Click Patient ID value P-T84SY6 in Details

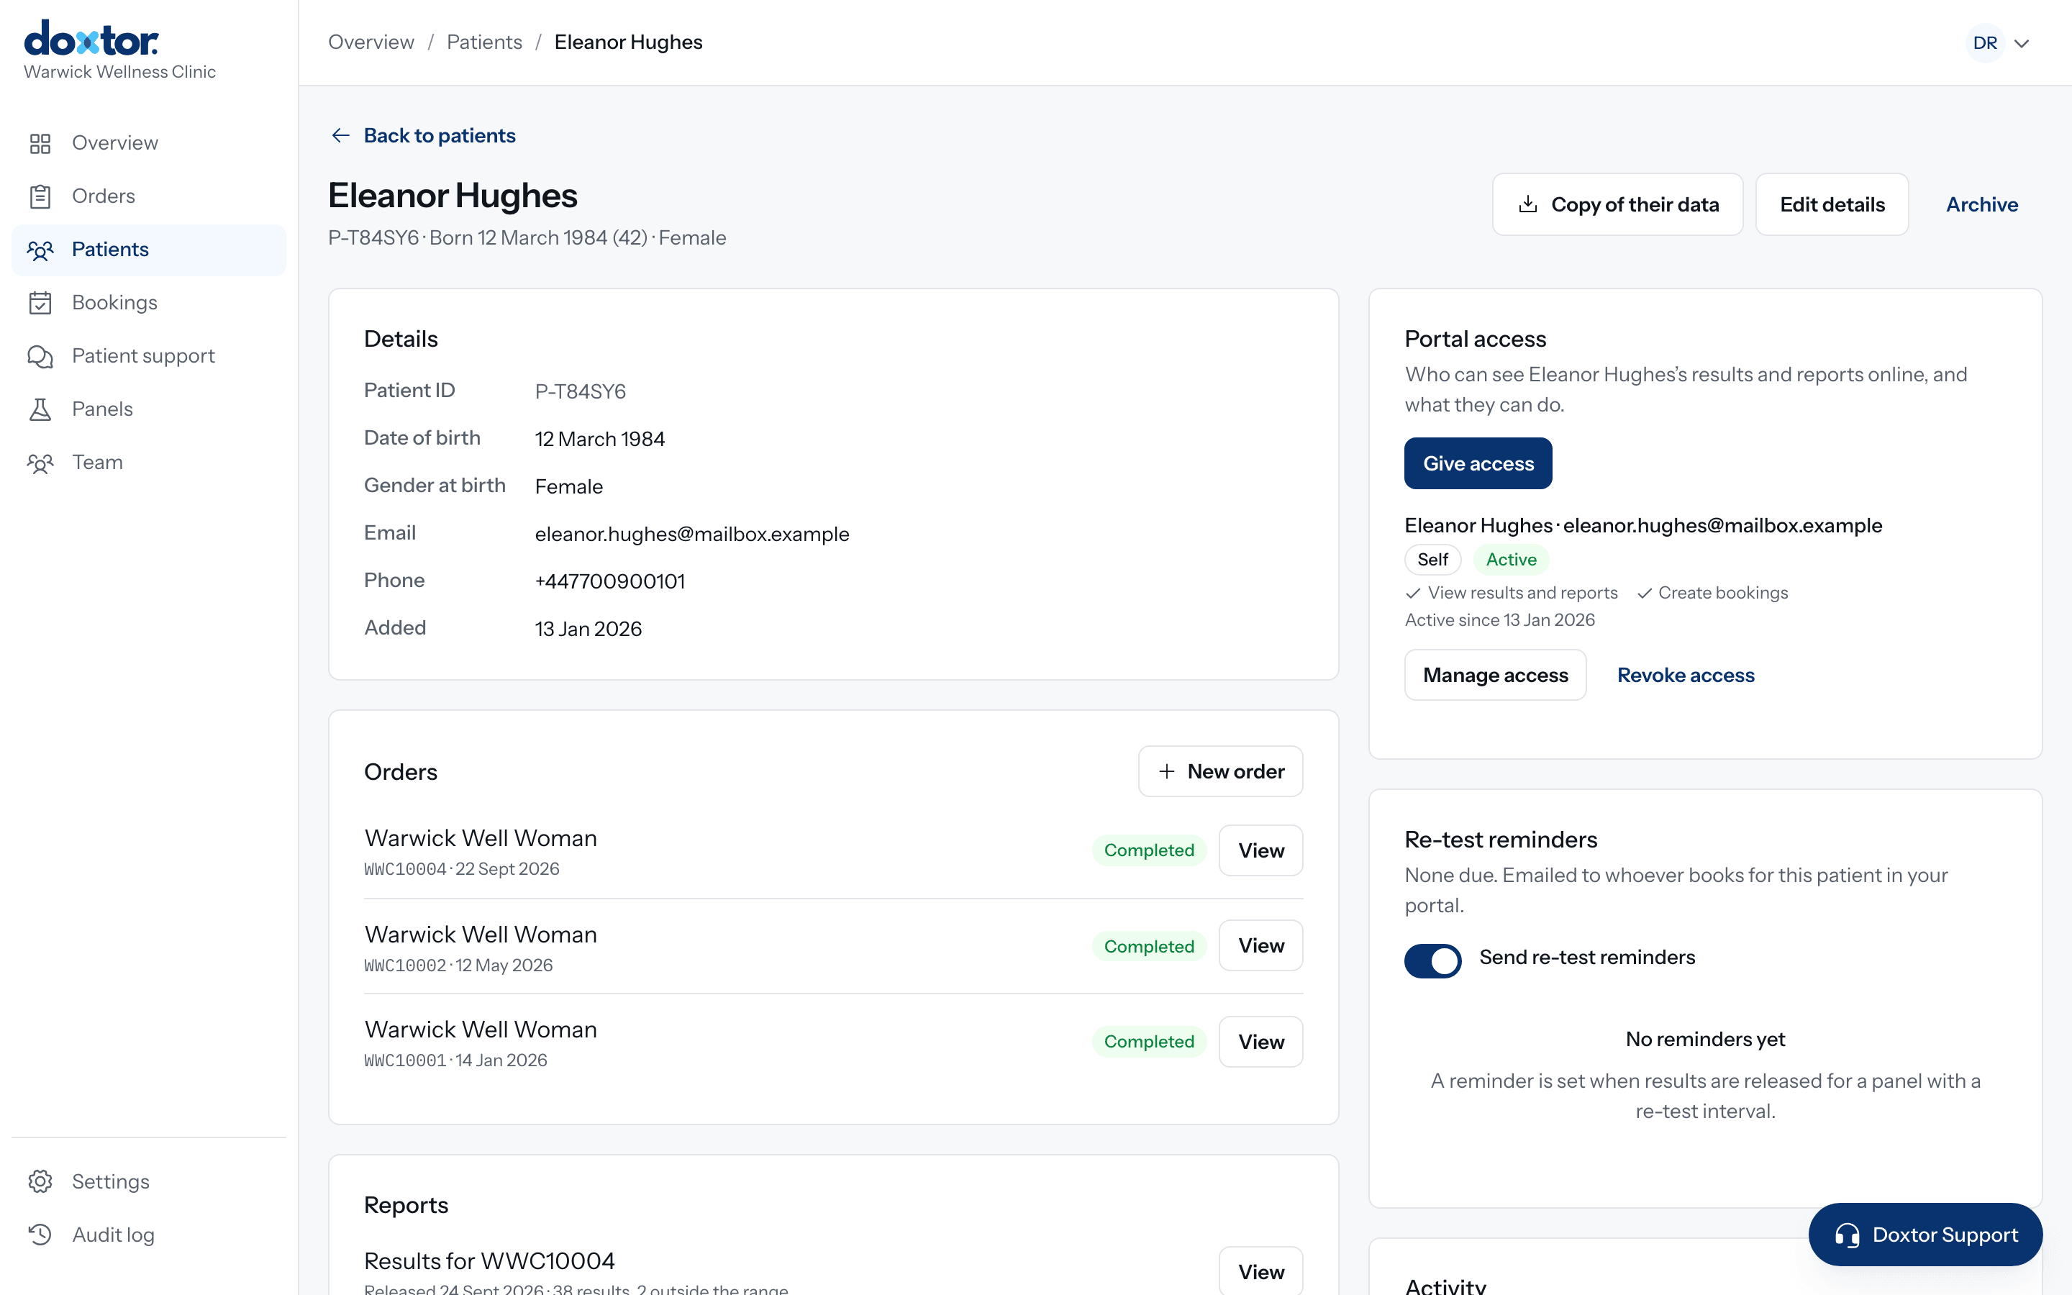click(580, 391)
